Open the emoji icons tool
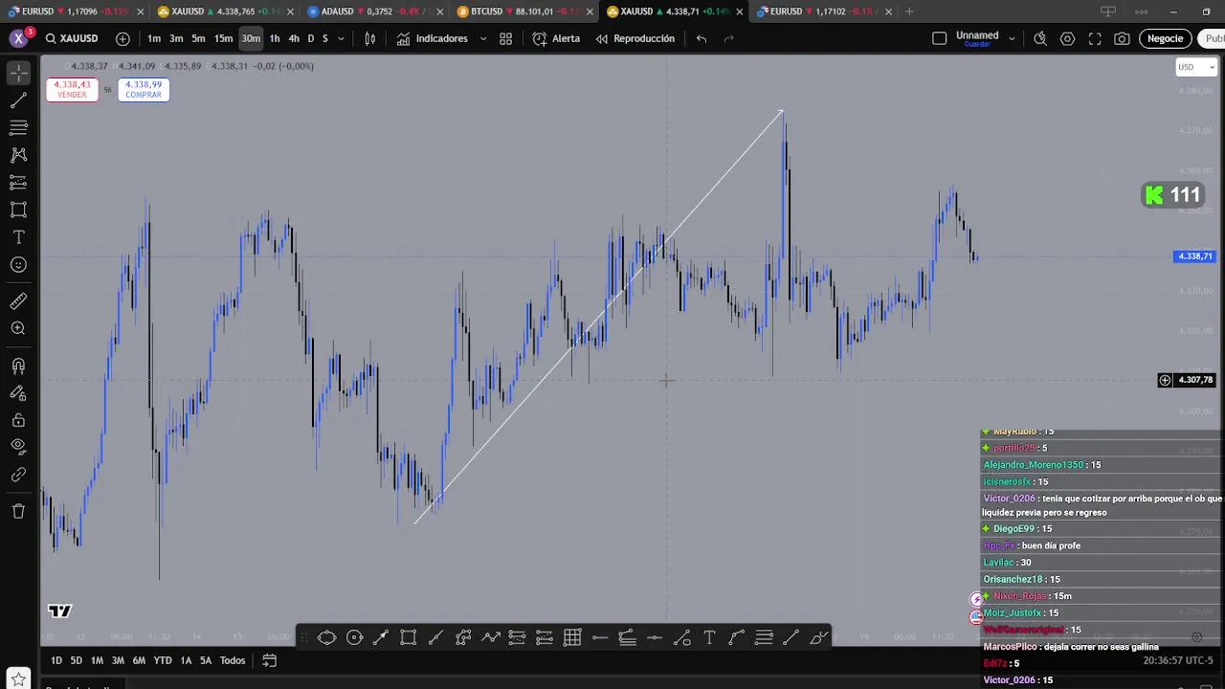Screen dimensions: 1225x689 point(18,265)
